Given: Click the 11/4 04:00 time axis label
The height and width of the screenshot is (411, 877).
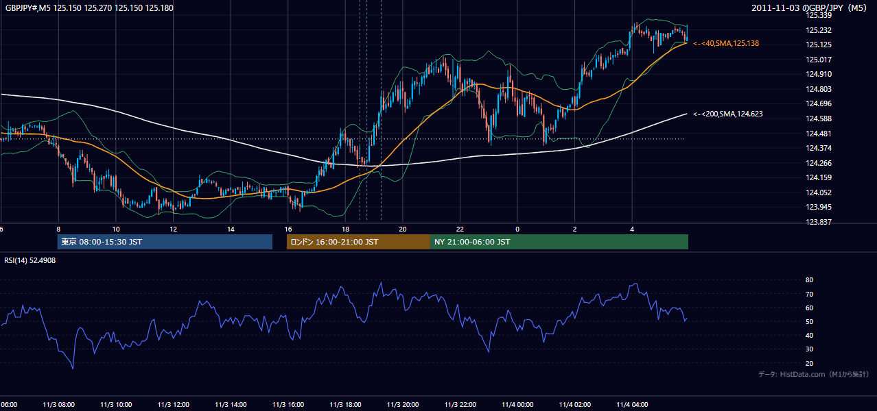Looking at the screenshot, I should click(631, 405).
